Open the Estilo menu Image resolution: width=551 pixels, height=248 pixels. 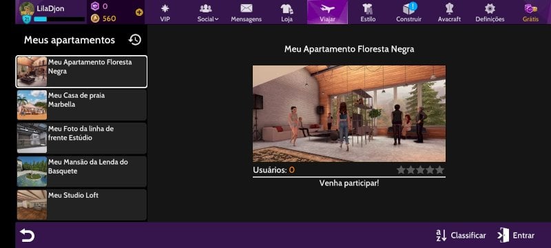[x=368, y=12]
